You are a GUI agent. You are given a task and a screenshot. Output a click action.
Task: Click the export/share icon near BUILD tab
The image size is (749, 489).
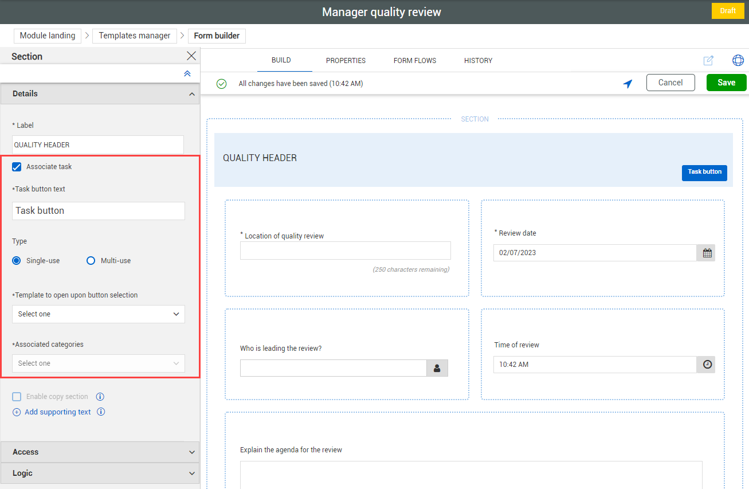coord(709,60)
